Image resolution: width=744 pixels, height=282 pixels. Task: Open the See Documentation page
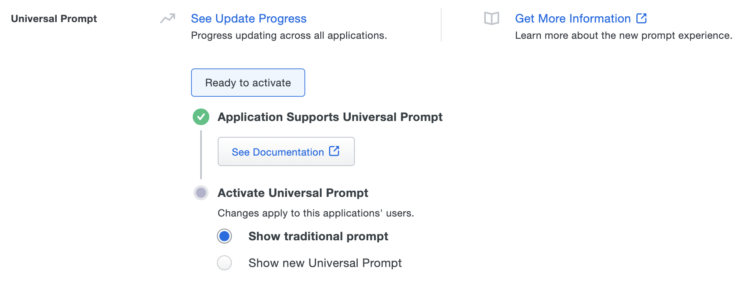pyautogui.click(x=279, y=151)
